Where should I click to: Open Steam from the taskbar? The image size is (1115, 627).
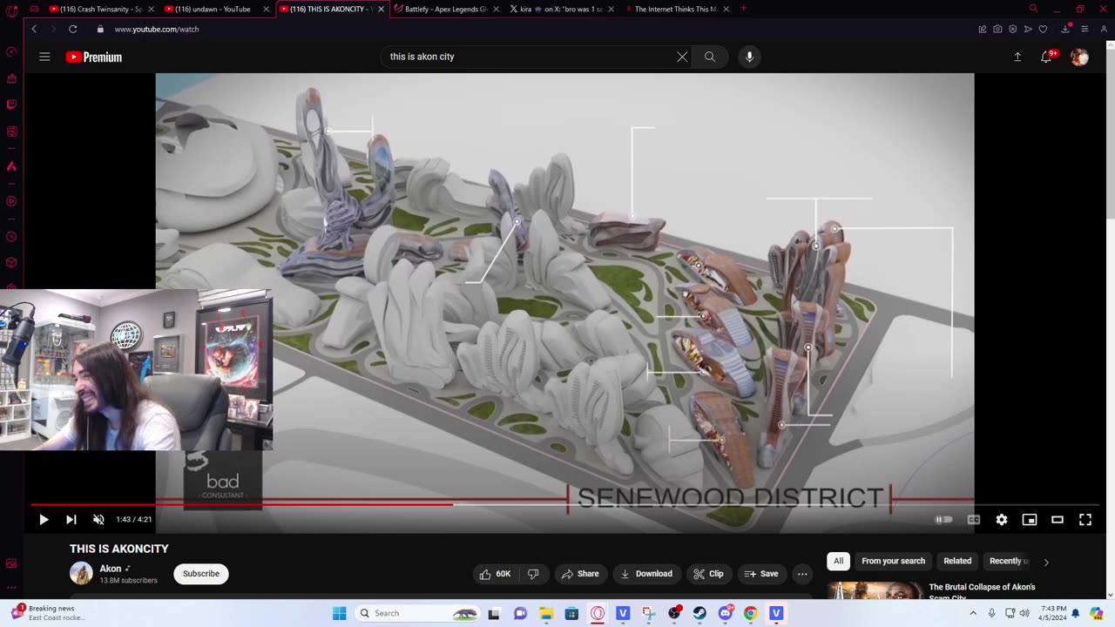(699, 613)
